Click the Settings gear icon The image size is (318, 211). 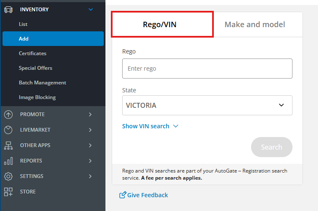coord(8,176)
